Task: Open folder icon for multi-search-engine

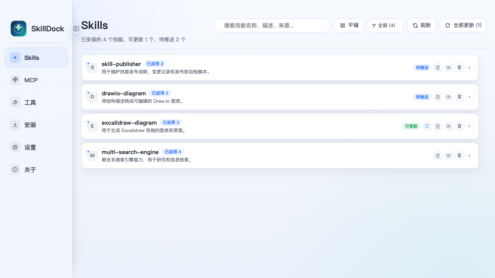Action: 449,156
